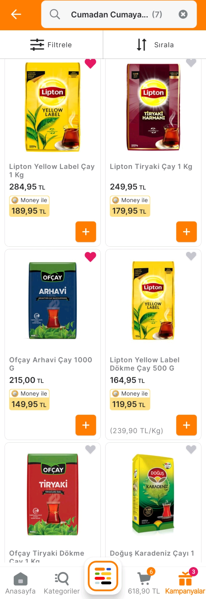
Task: Unfavorite Lipton Yellow Label Çay 1 Kg
Action: click(x=90, y=63)
